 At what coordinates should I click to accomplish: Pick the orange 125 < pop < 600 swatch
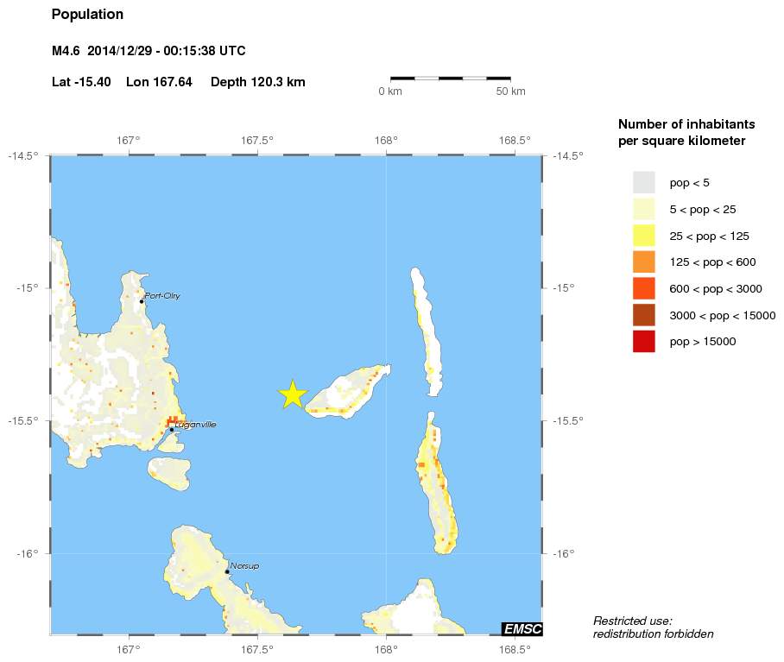pyautogui.click(x=644, y=262)
